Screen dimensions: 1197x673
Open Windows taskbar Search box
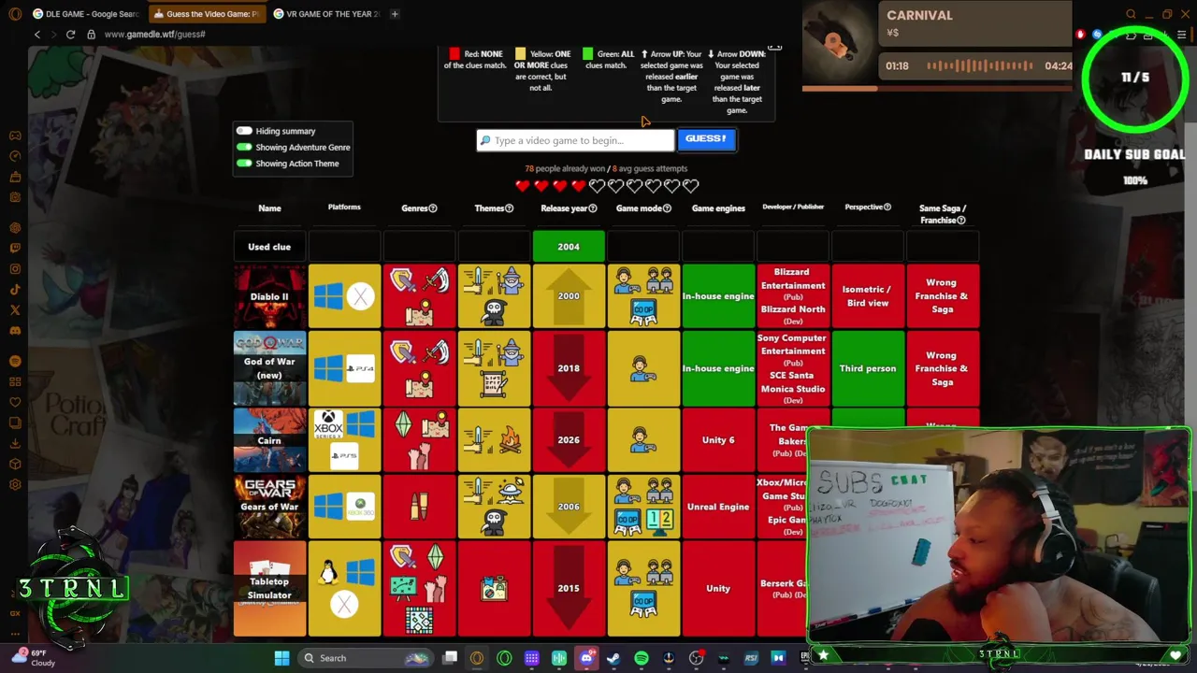coord(365,658)
